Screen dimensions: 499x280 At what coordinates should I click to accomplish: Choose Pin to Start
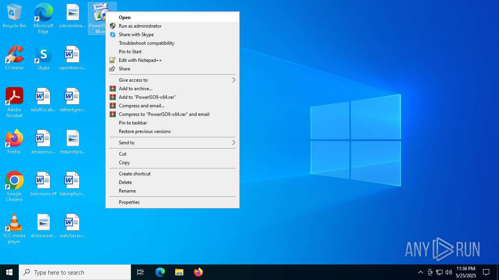click(x=173, y=51)
